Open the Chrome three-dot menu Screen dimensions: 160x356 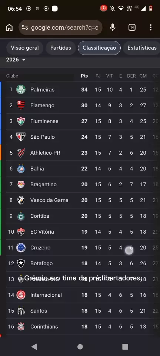pyautogui.click(x=150, y=28)
